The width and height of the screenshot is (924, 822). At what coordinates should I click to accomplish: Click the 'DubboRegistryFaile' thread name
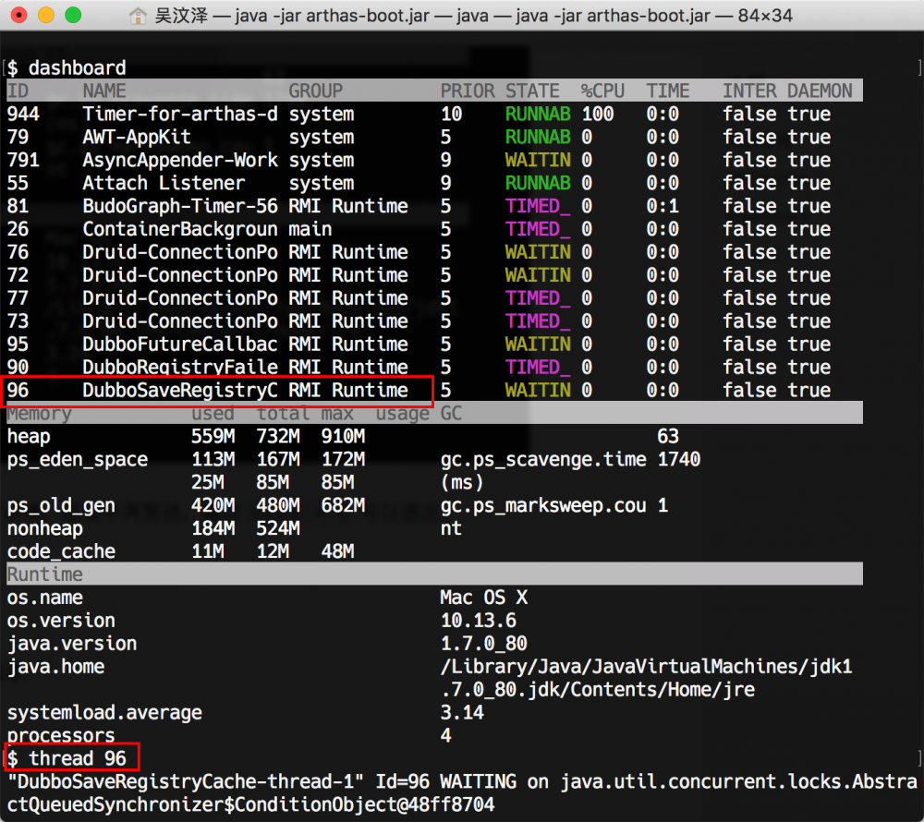point(180,367)
